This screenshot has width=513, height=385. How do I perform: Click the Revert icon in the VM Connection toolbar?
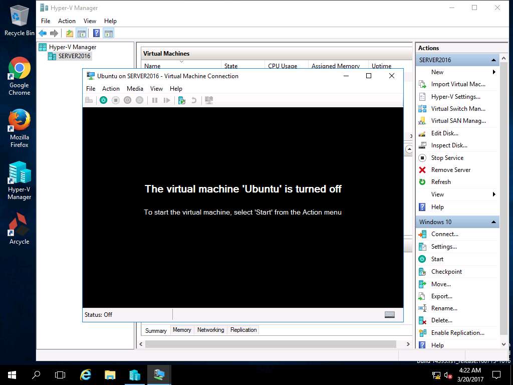pos(194,100)
